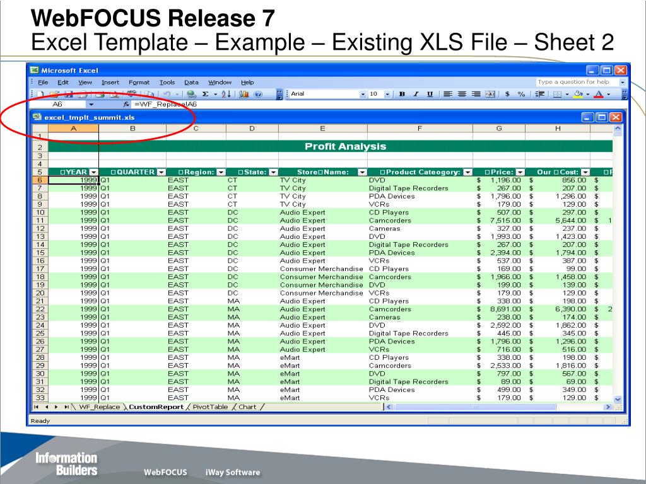
Task: Click the Insert Hyperlink globe icon
Action: pos(191,95)
